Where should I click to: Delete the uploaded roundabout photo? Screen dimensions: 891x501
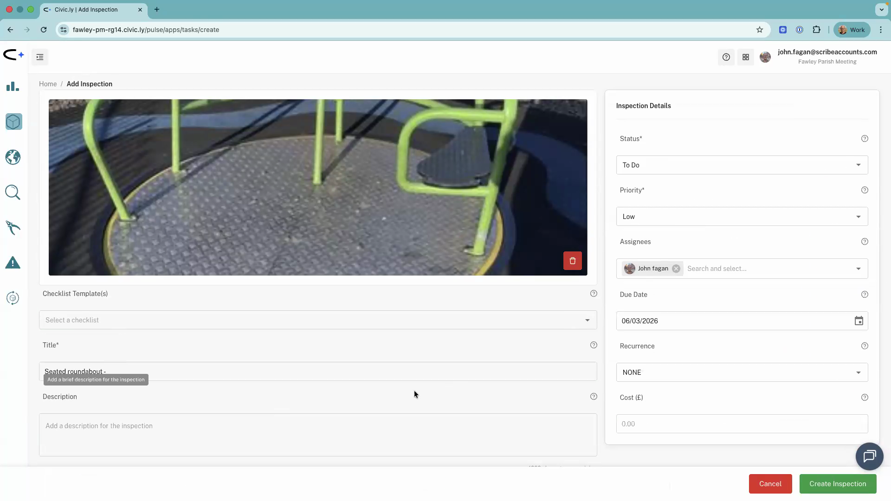click(572, 261)
